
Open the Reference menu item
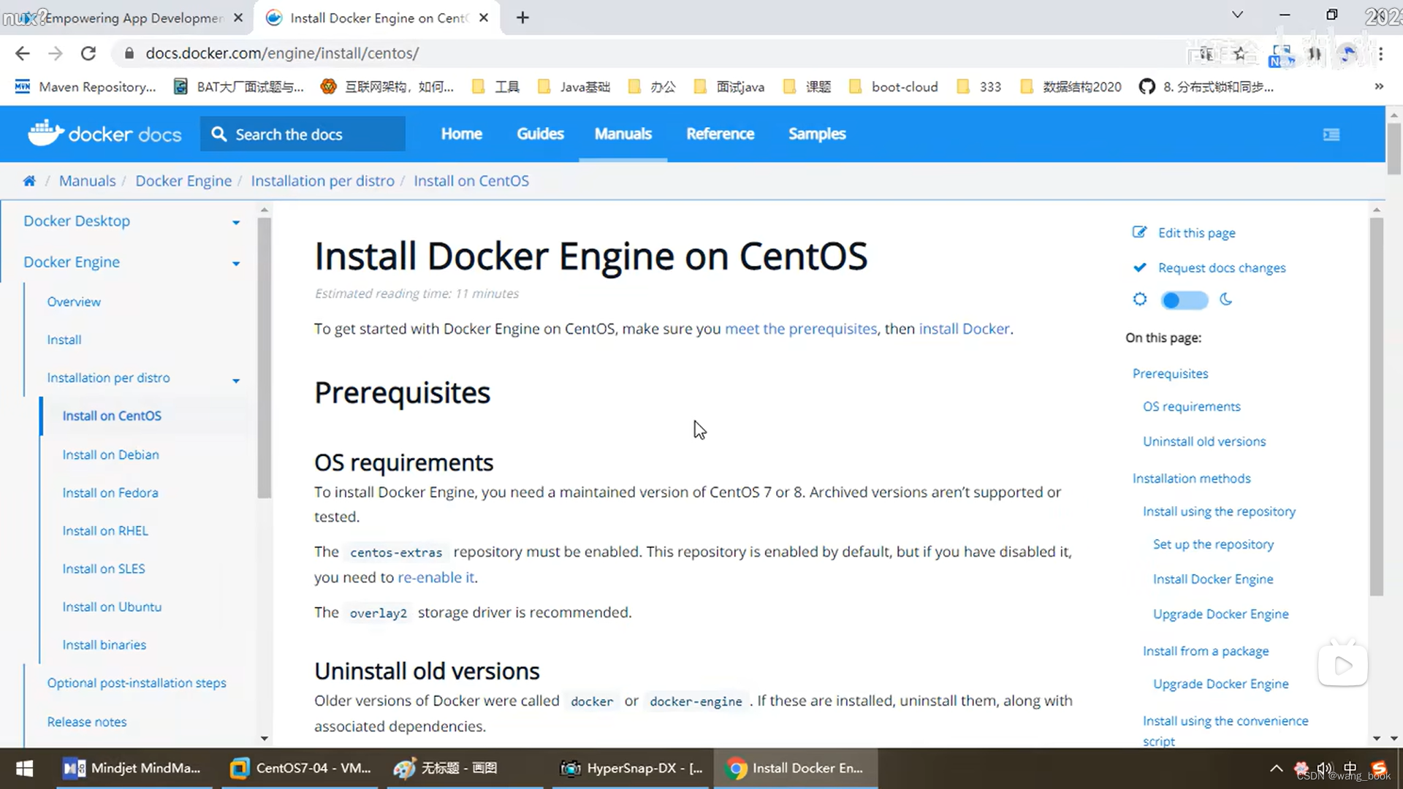(720, 134)
